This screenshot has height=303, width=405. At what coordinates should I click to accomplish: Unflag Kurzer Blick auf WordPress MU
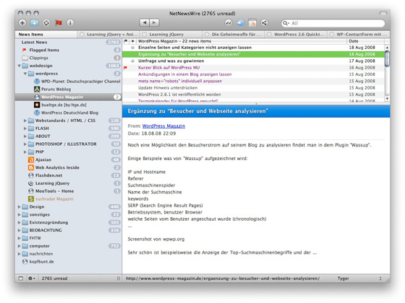click(x=126, y=68)
